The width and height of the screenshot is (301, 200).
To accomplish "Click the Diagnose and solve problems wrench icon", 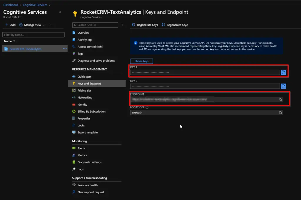I will tap(74, 60).
